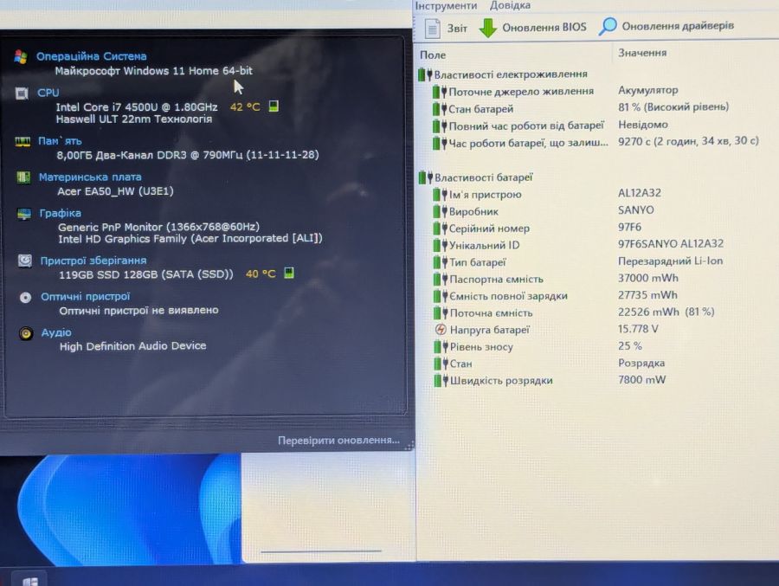Click the green temperature icon beside 42 °C

coord(274,106)
